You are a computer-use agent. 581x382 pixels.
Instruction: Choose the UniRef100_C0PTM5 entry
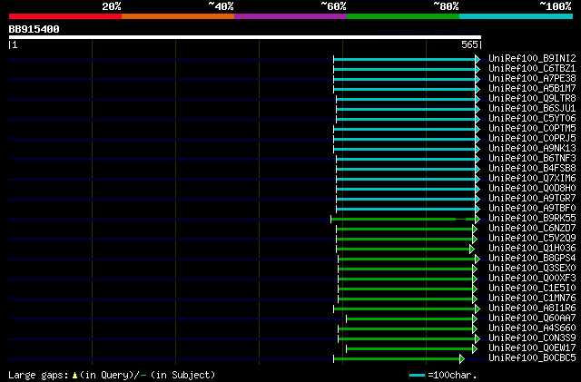532,129
